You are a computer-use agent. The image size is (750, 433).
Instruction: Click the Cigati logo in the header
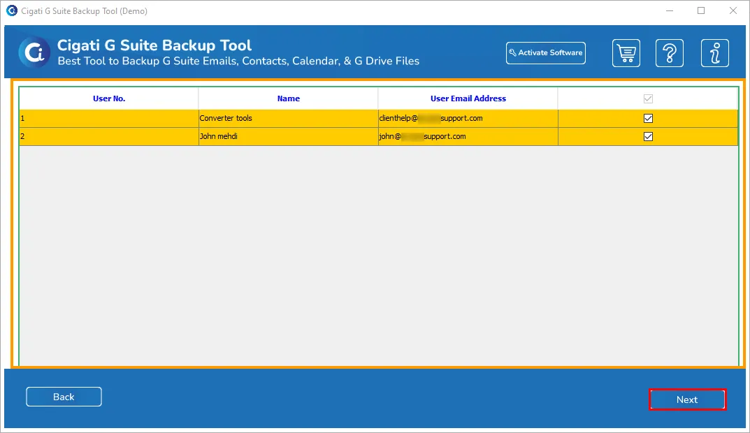[34, 52]
